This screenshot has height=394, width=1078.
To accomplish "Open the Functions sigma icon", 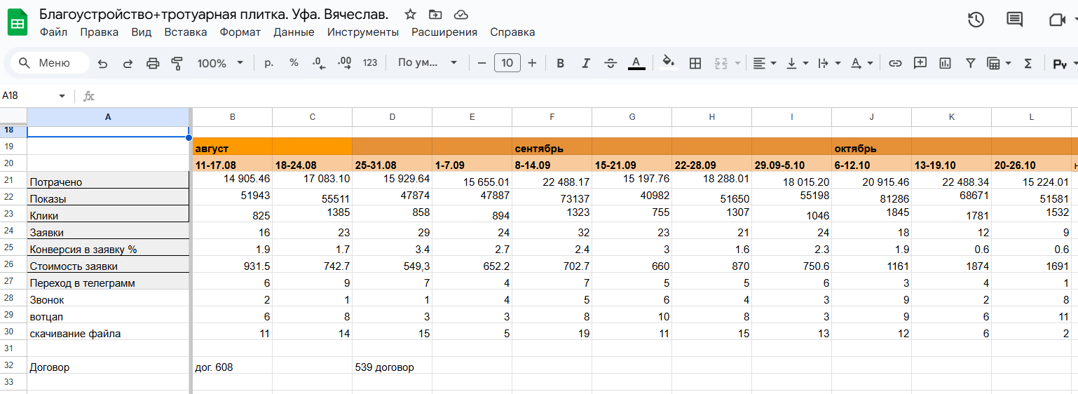I will click(1028, 63).
